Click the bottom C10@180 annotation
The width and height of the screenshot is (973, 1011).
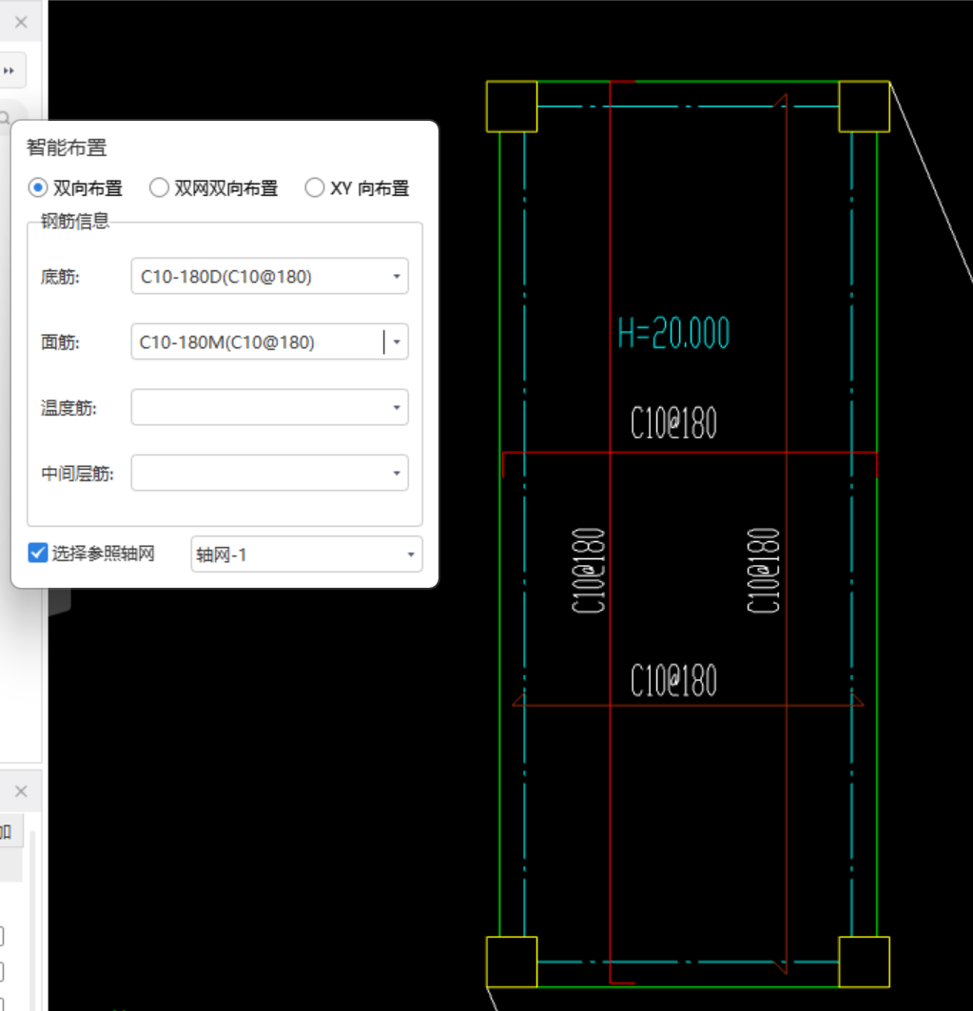[672, 679]
